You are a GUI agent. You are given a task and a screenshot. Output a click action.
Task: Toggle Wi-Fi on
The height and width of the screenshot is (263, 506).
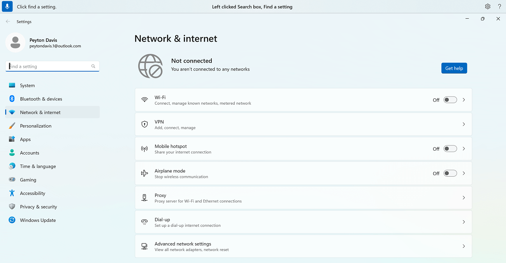450,100
